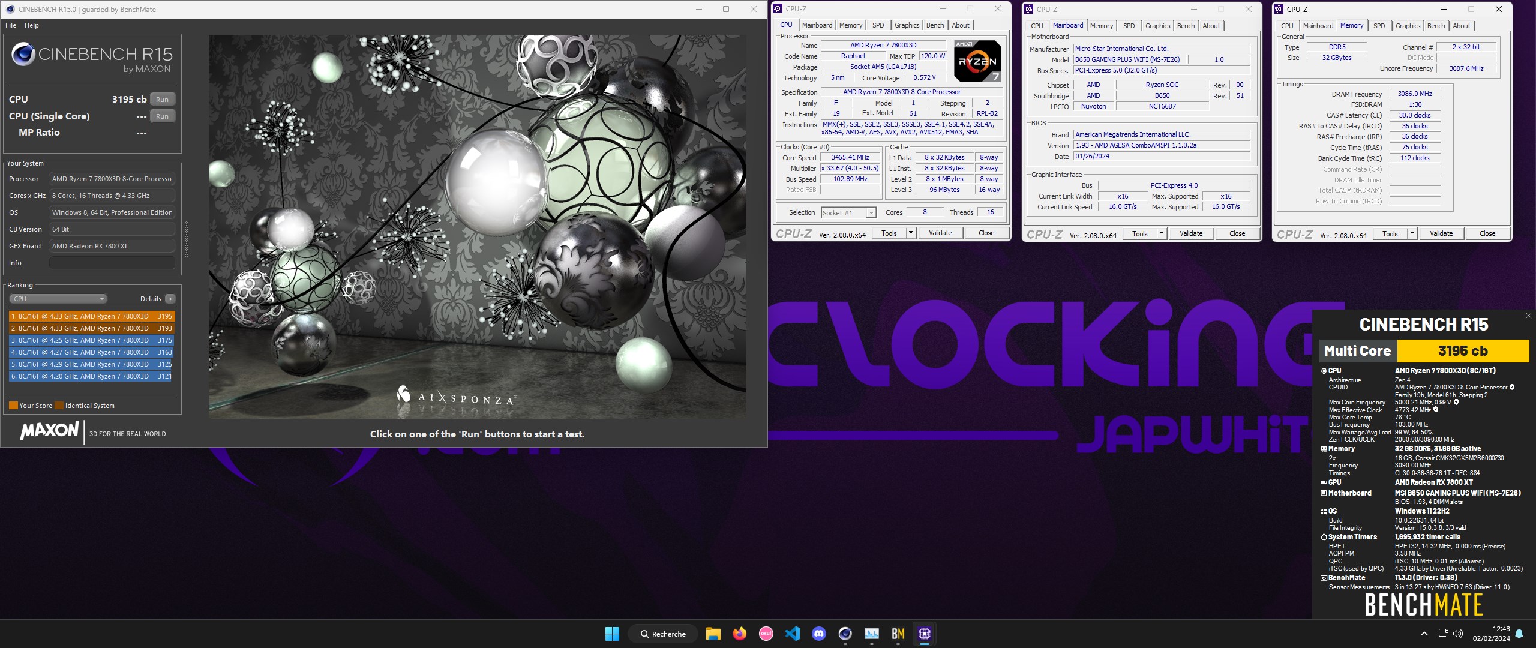Click Close button in first CPU-Z window
Viewport: 1536px width, 648px height.
point(986,233)
